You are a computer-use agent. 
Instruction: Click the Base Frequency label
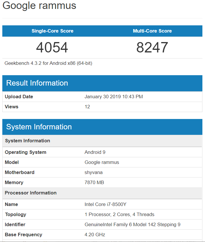point(23,235)
